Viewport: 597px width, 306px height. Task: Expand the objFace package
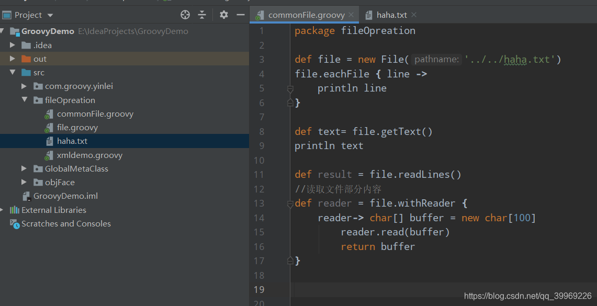[x=23, y=182]
